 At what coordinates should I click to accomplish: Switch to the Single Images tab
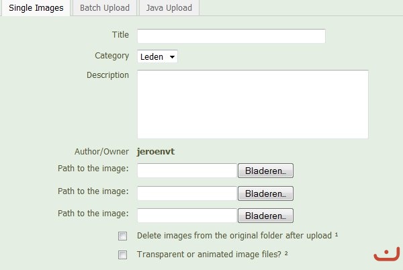coord(36,8)
